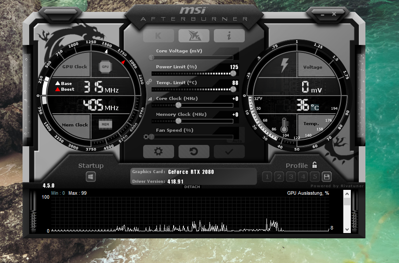Toggle the power and temp limit link icon

click(x=149, y=81)
